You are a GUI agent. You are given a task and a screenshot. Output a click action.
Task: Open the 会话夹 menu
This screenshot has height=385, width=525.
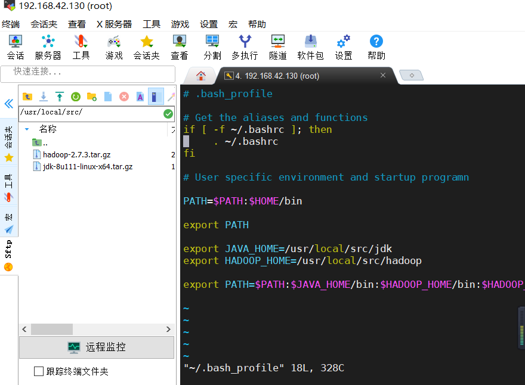click(44, 24)
